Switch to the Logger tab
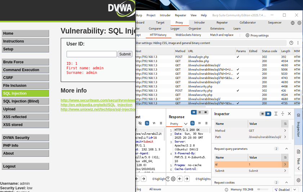The image size is (303, 192). pyautogui.click(x=175, y=29)
